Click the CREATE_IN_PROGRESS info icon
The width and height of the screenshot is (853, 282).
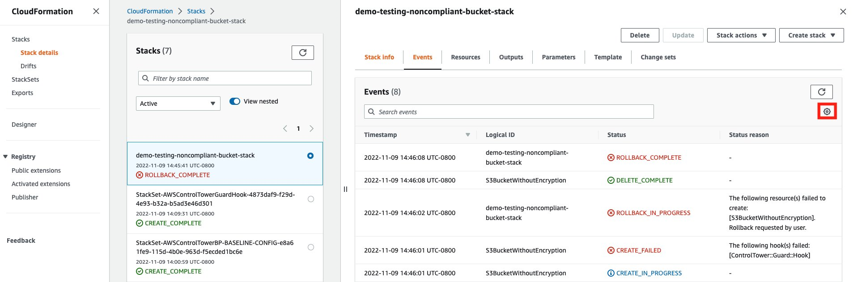point(611,273)
